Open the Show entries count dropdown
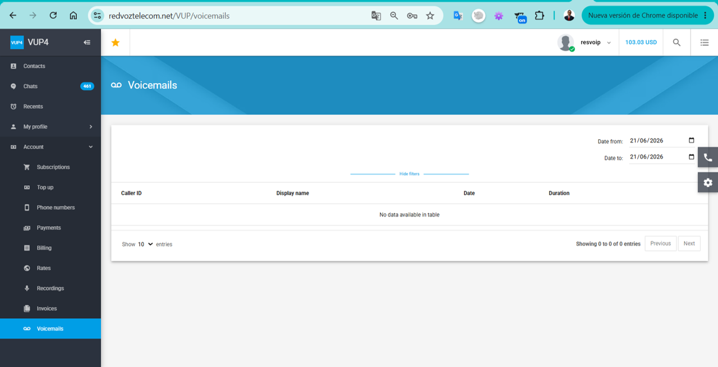Viewport: 718px width, 367px height. (x=145, y=244)
